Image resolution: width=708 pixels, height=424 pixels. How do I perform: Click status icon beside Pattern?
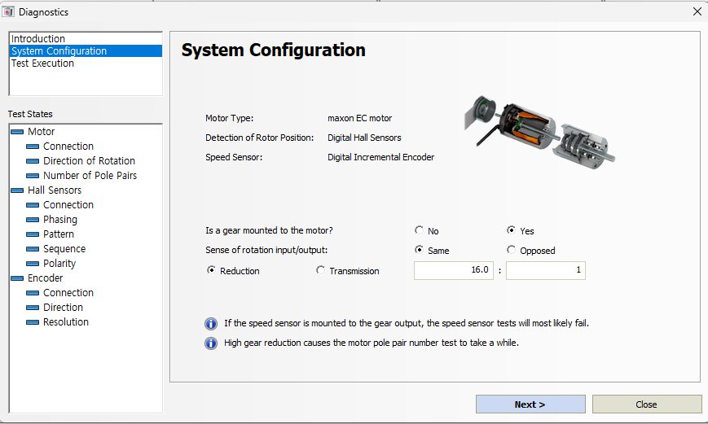33,234
